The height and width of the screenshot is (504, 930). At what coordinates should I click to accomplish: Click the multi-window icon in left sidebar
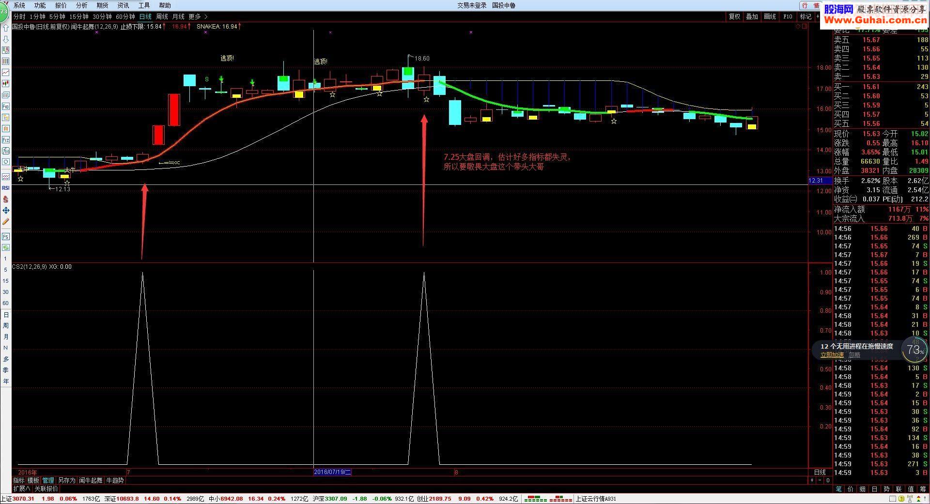[x=6, y=95]
